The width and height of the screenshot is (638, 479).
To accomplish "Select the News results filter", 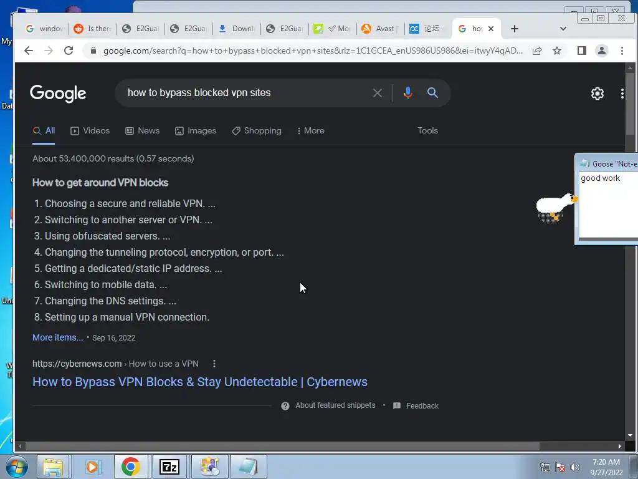I will tap(143, 131).
